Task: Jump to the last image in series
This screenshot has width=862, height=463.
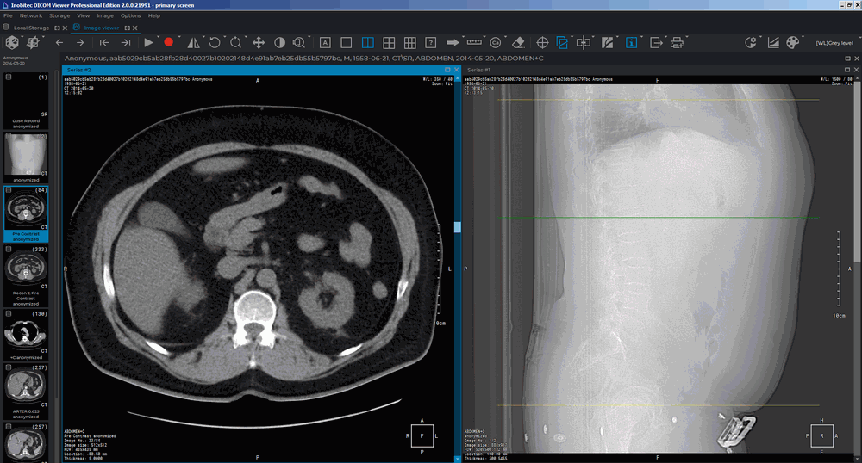Action: 126,42
